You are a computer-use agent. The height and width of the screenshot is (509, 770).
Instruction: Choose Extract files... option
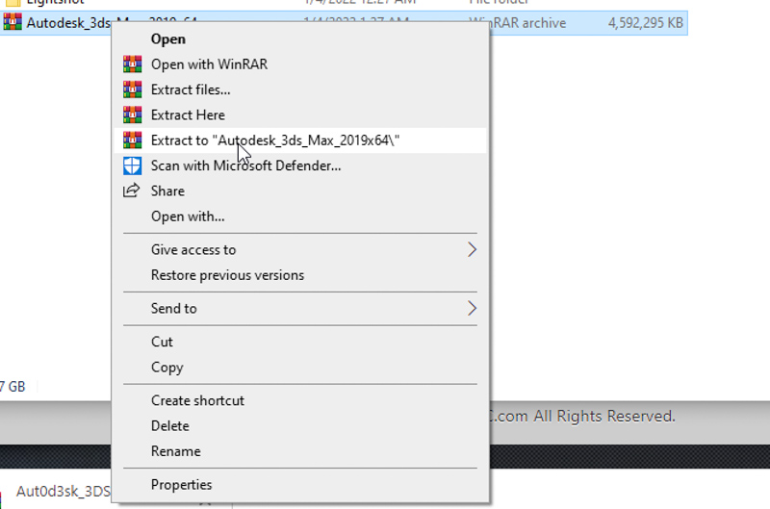(300, 89)
